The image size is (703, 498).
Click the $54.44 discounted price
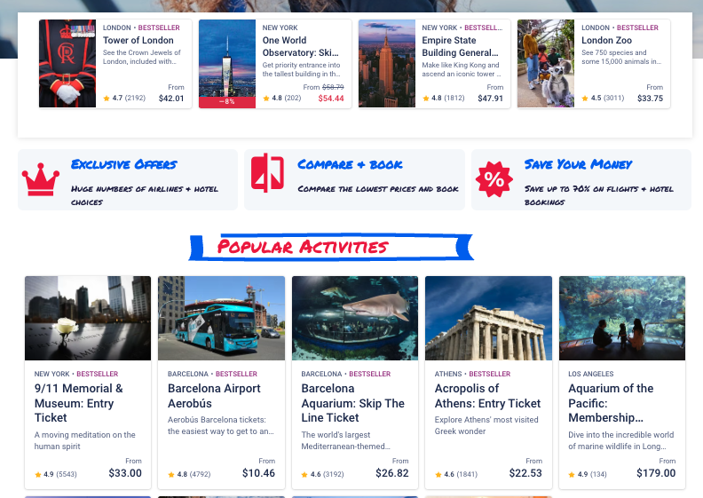tap(331, 99)
